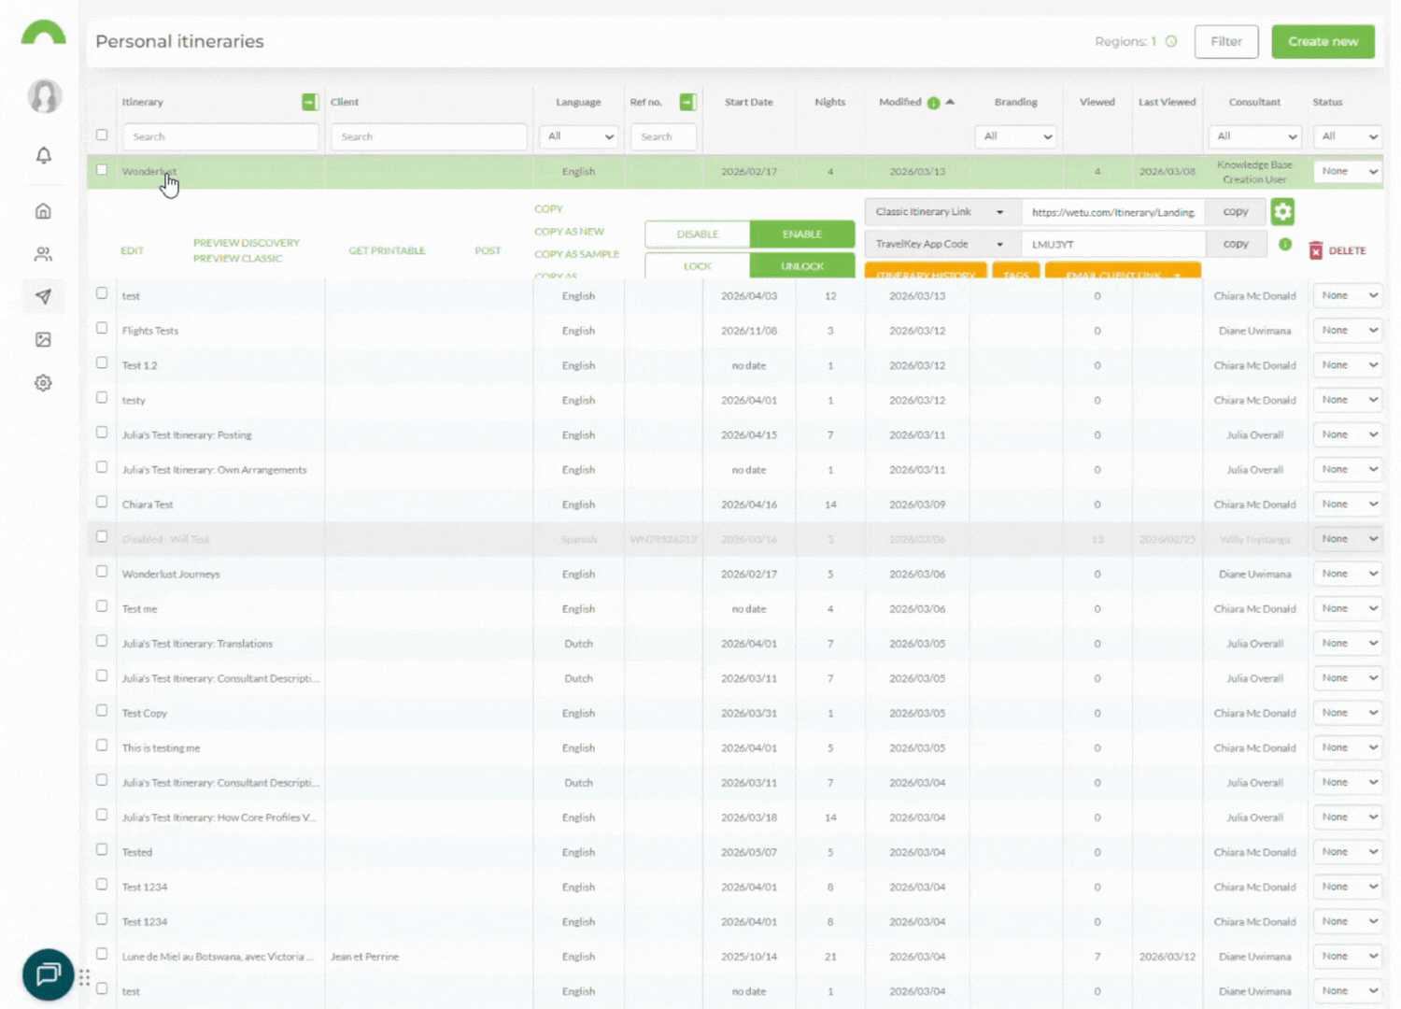The height and width of the screenshot is (1009, 1401).
Task: Choose Copy As New option
Action: point(569,232)
